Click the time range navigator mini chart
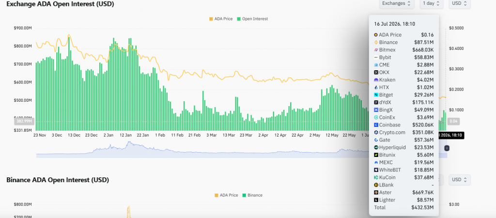The image size is (496, 218). tap(241, 150)
